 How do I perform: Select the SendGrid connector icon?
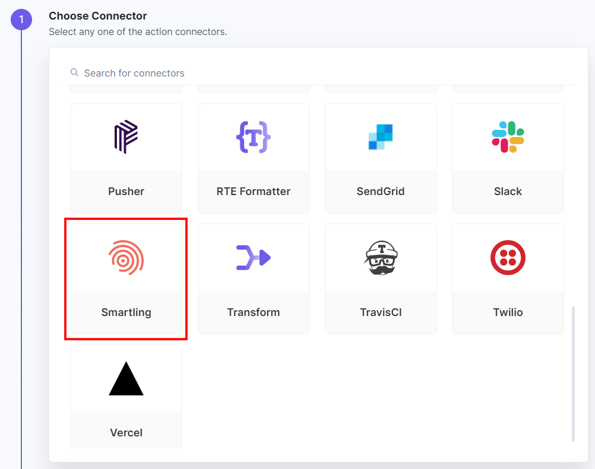[380, 137]
